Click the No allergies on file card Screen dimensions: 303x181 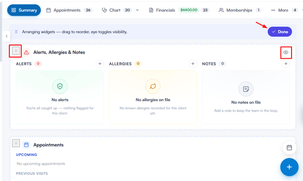pos(153,97)
